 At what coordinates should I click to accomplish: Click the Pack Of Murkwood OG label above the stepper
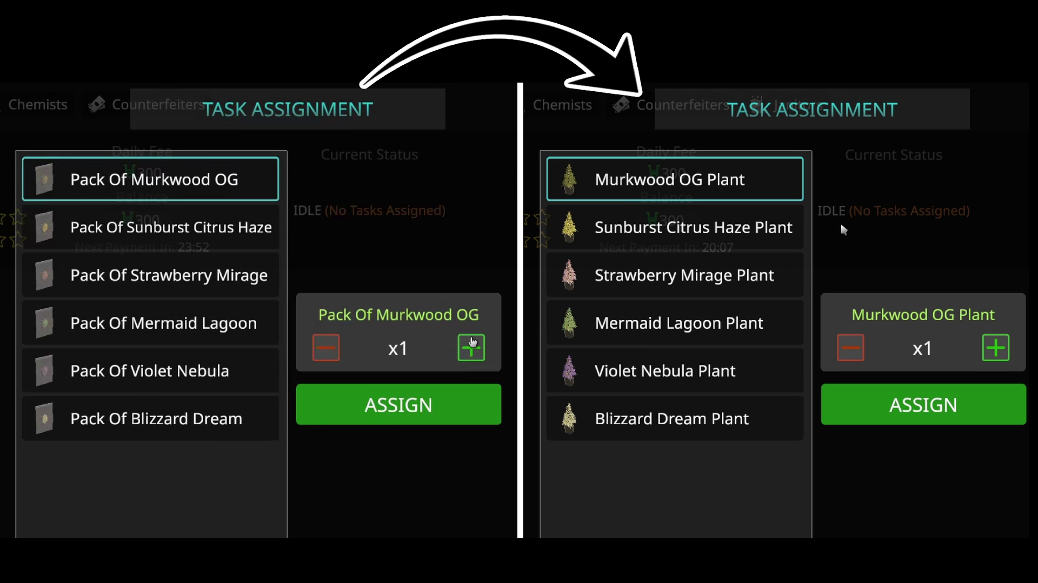[x=398, y=315]
